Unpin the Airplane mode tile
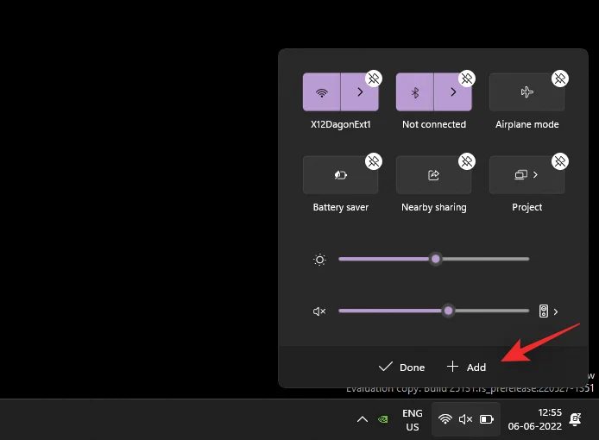This screenshot has height=440, width=599. point(560,79)
